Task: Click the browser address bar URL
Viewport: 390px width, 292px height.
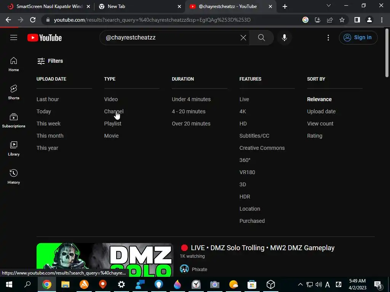Action: tap(152, 20)
